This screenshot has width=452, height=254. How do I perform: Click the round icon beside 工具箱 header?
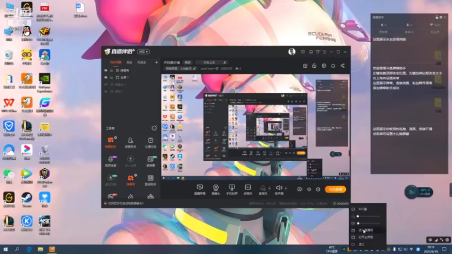click(x=154, y=128)
